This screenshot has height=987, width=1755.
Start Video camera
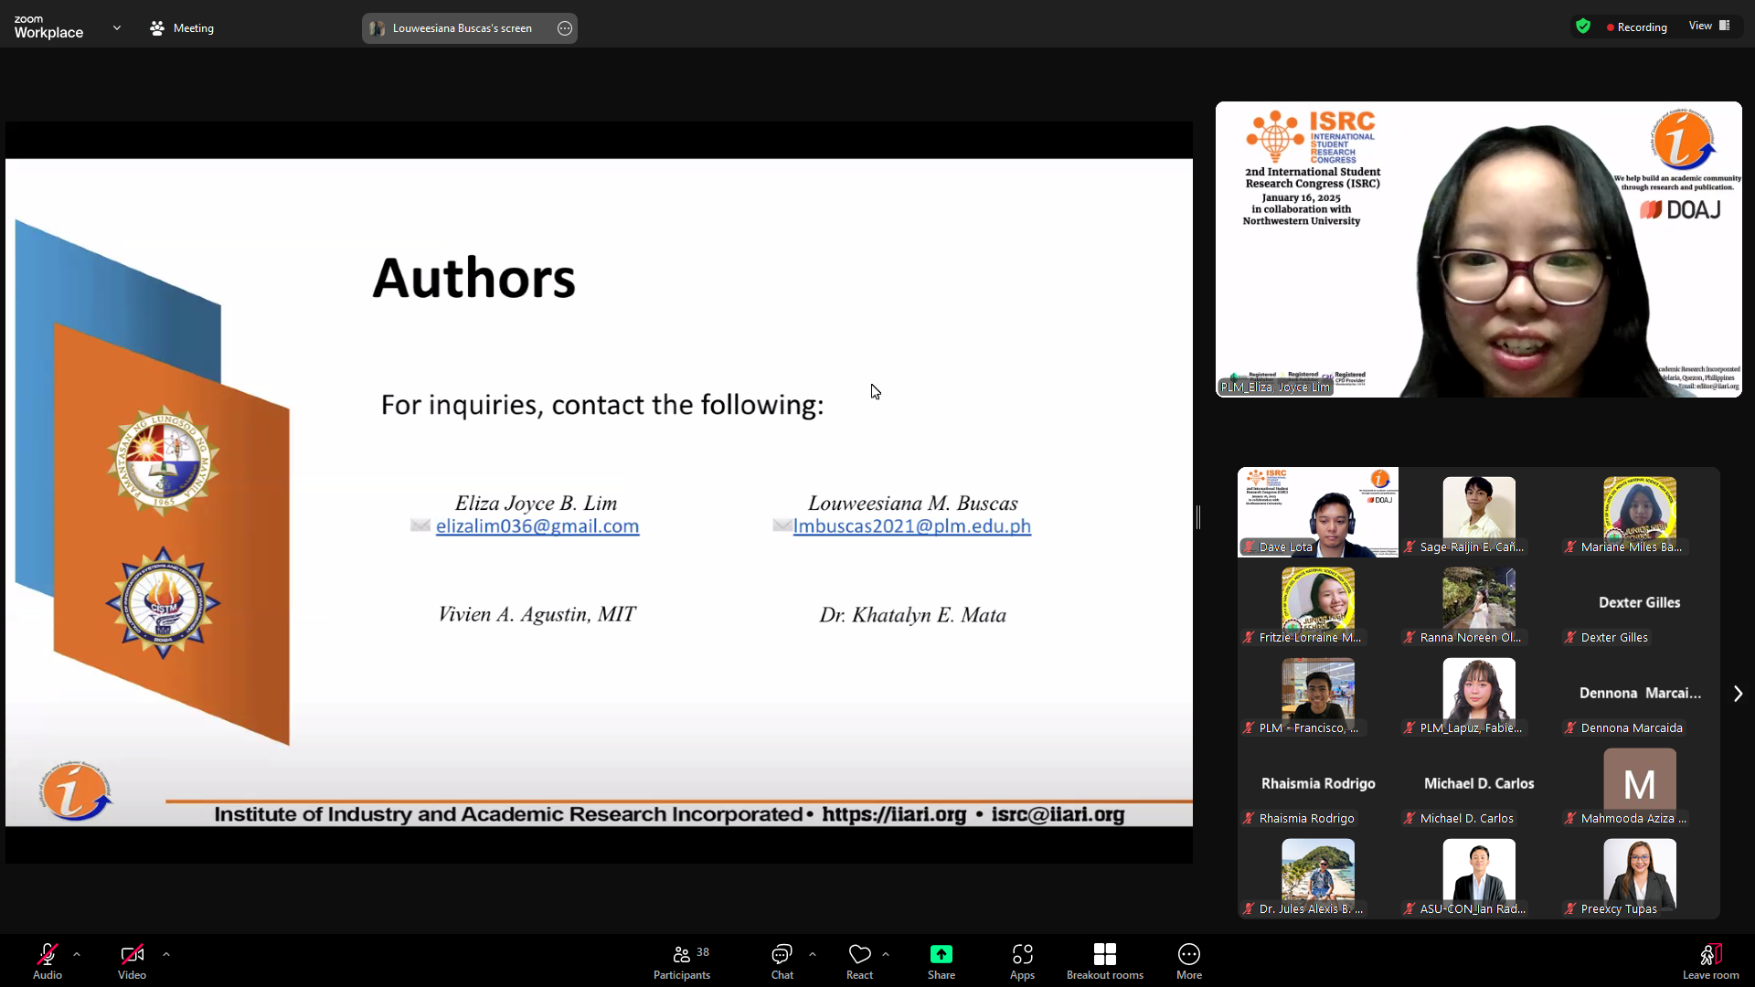click(x=132, y=960)
